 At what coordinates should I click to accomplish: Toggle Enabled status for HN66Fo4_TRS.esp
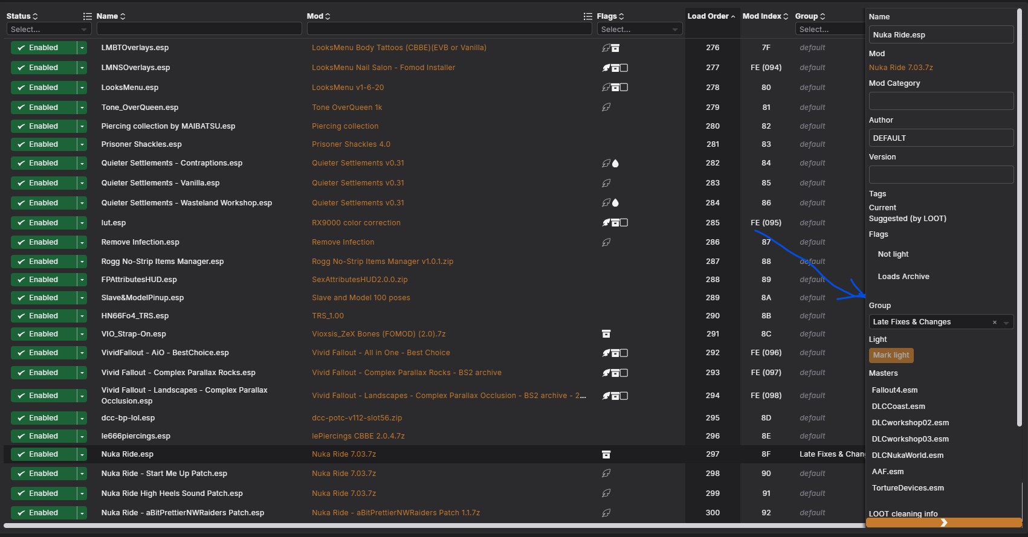point(44,316)
